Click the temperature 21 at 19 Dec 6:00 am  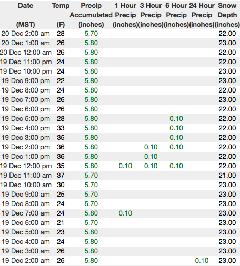click(61, 223)
